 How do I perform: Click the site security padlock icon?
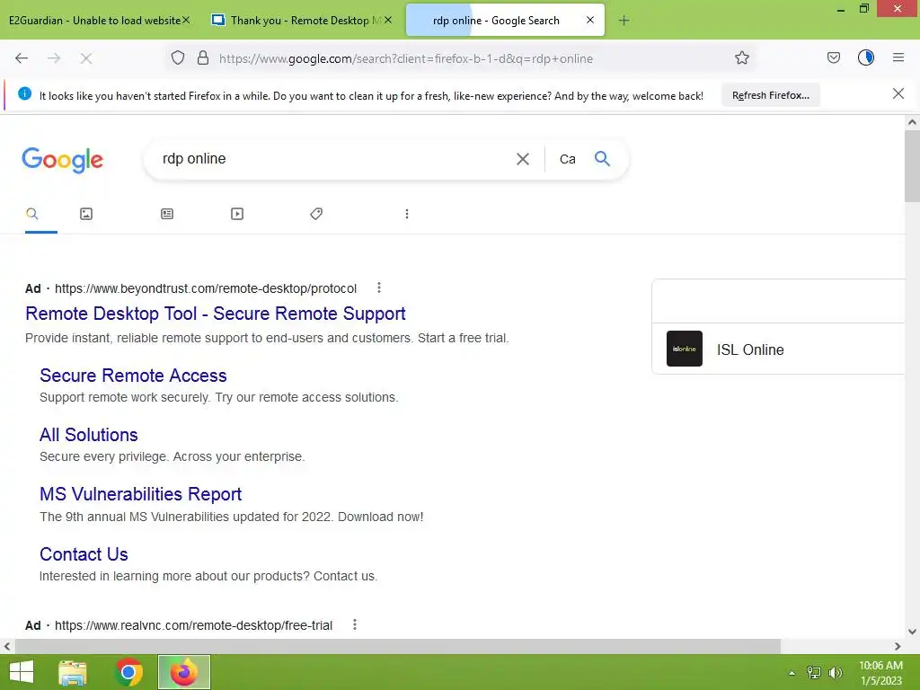click(203, 57)
